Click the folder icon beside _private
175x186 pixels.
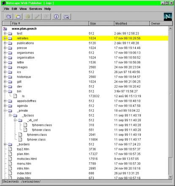10,111
